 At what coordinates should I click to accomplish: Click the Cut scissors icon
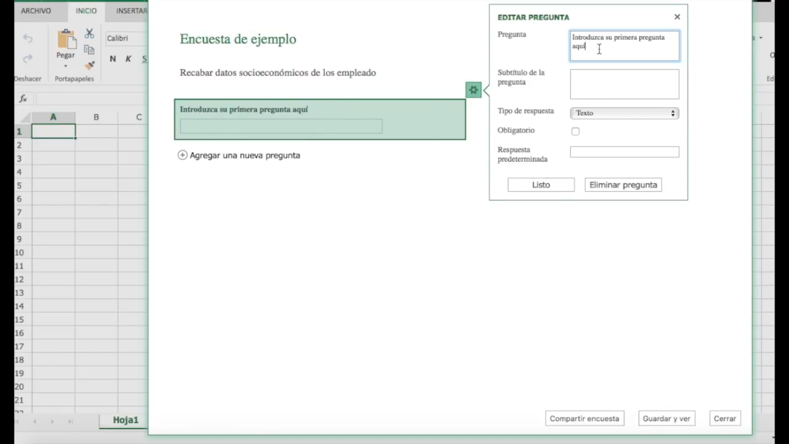point(89,34)
